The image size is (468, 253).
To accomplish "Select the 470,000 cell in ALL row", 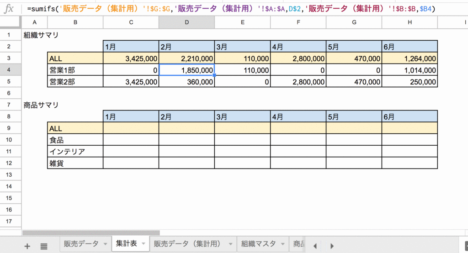I will tap(354, 58).
